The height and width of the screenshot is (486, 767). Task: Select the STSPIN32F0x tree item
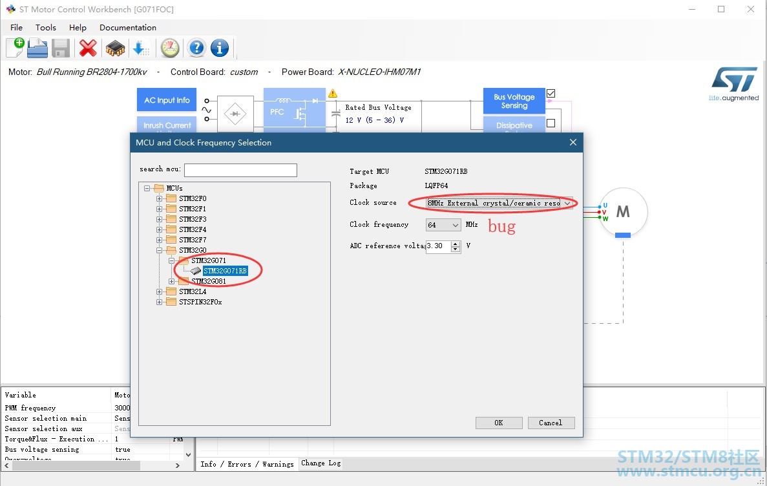[x=200, y=302]
